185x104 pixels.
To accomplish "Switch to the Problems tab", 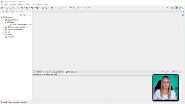I will (x=38, y=72).
